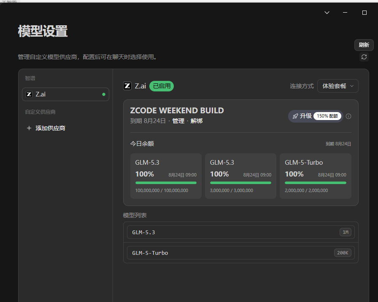Click the window dropdown chevron in the title bar
378x302 pixels.
tap(327, 13)
